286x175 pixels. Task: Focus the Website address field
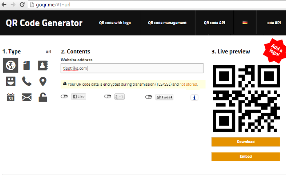coord(132,68)
